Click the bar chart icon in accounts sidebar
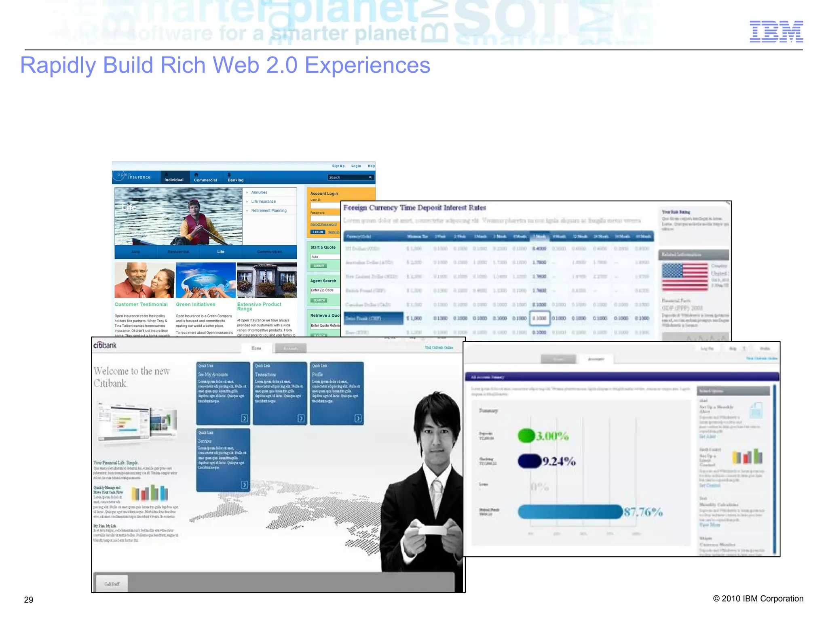 point(747,457)
